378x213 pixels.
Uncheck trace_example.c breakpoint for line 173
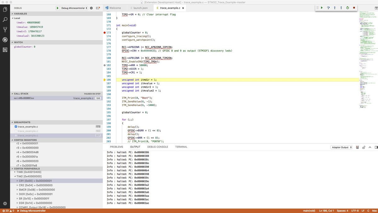tap(16, 127)
